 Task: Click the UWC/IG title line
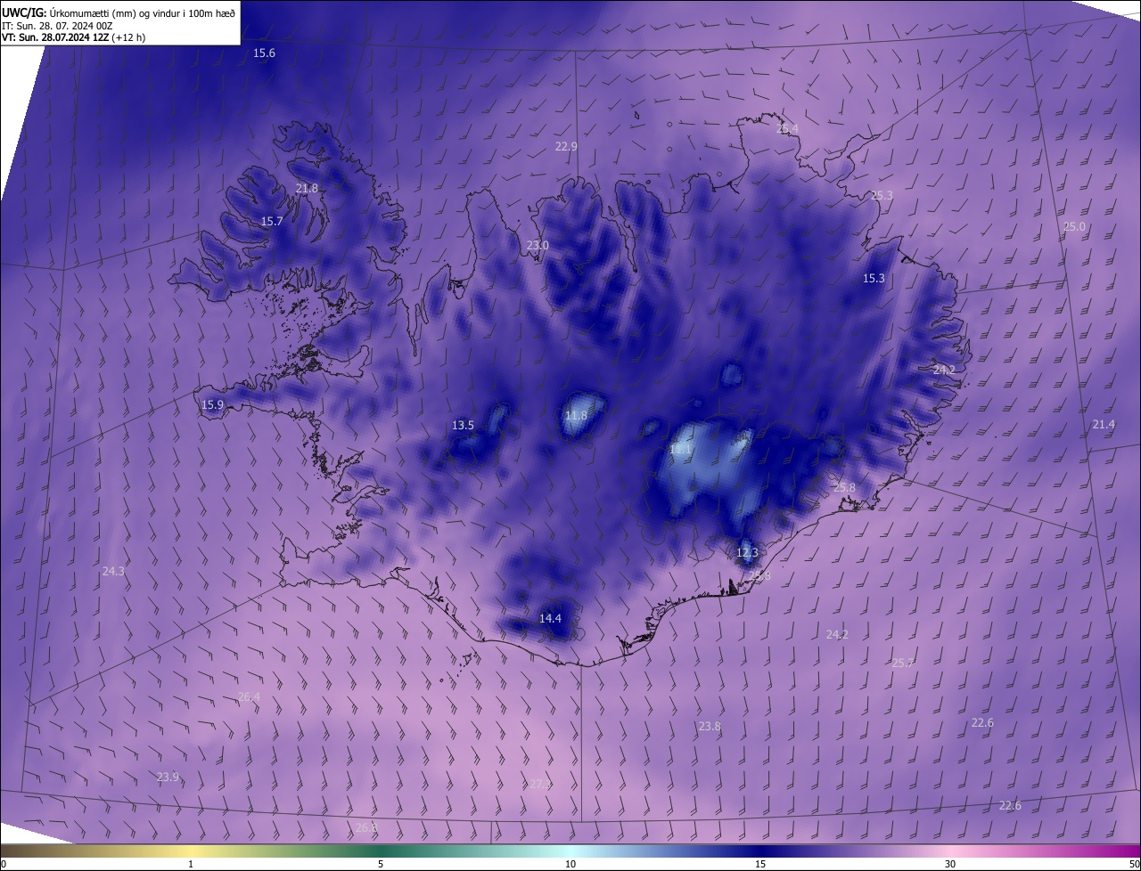pos(119,12)
